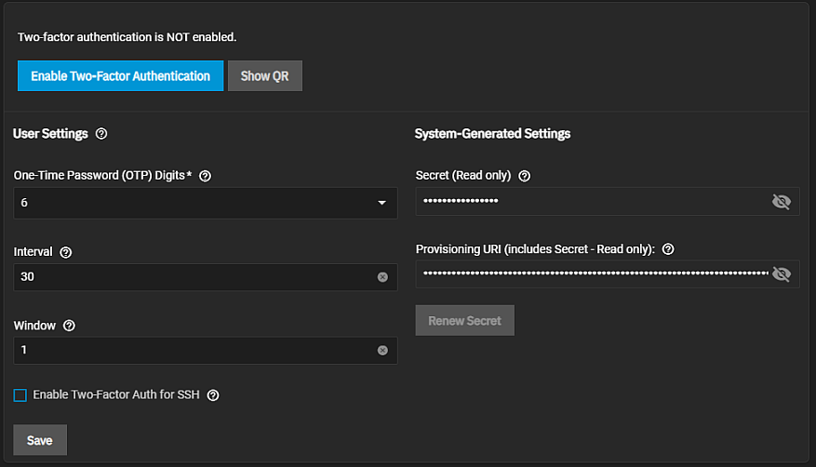This screenshot has height=467, width=816.
Task: Save the two-factor settings
Action: pos(40,440)
